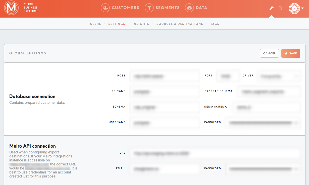Focus the Schema input field
Viewport: 309px width, 185px height.
[x=165, y=107]
